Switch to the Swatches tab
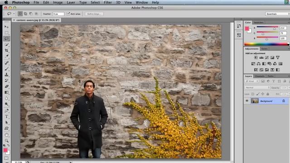Image resolution: width=290 pixels, height=163 pixels. pyautogui.click(x=258, y=23)
